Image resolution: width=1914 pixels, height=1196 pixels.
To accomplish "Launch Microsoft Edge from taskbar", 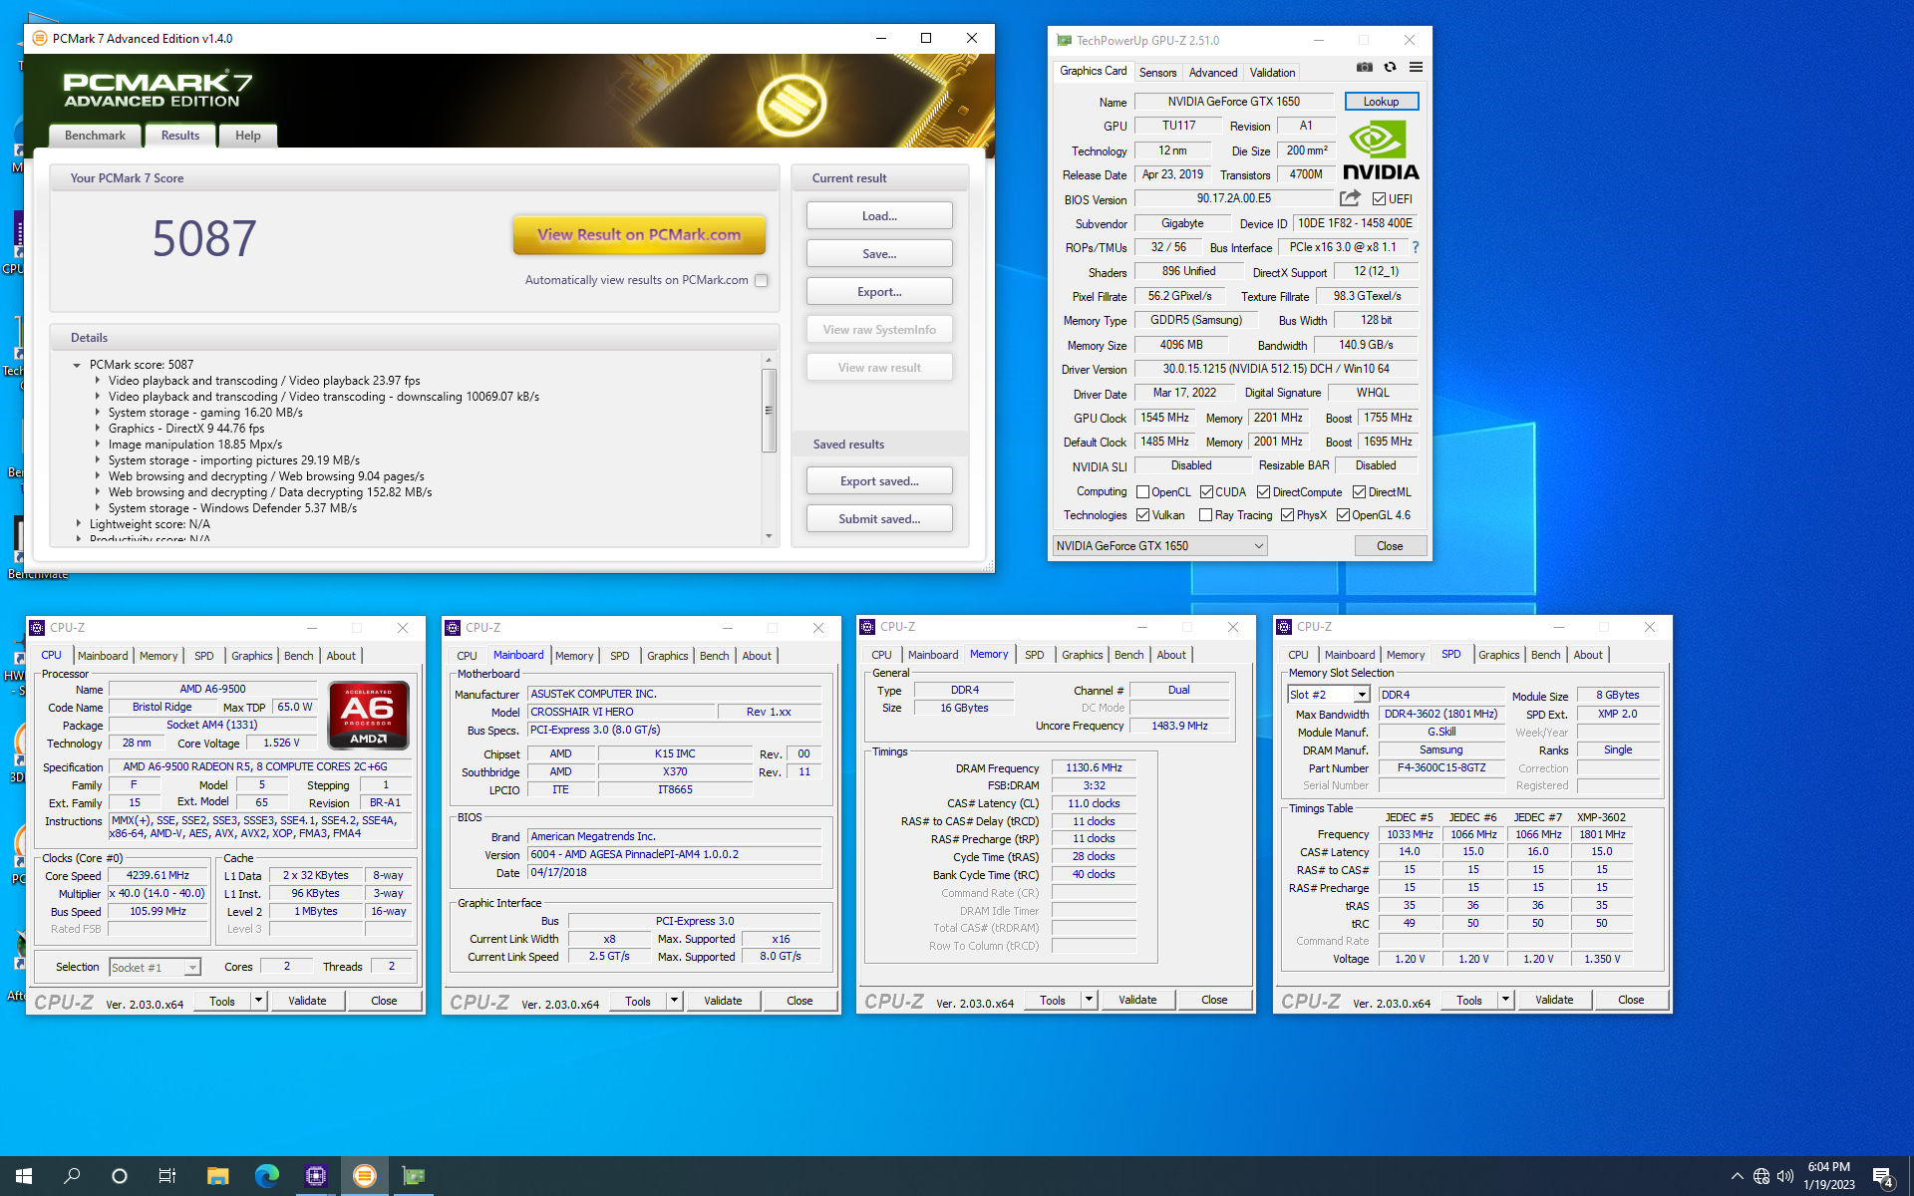I will pyautogui.click(x=266, y=1176).
